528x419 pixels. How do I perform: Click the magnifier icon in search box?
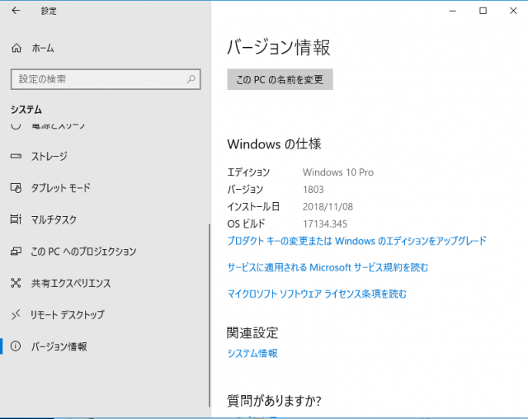pyautogui.click(x=191, y=79)
